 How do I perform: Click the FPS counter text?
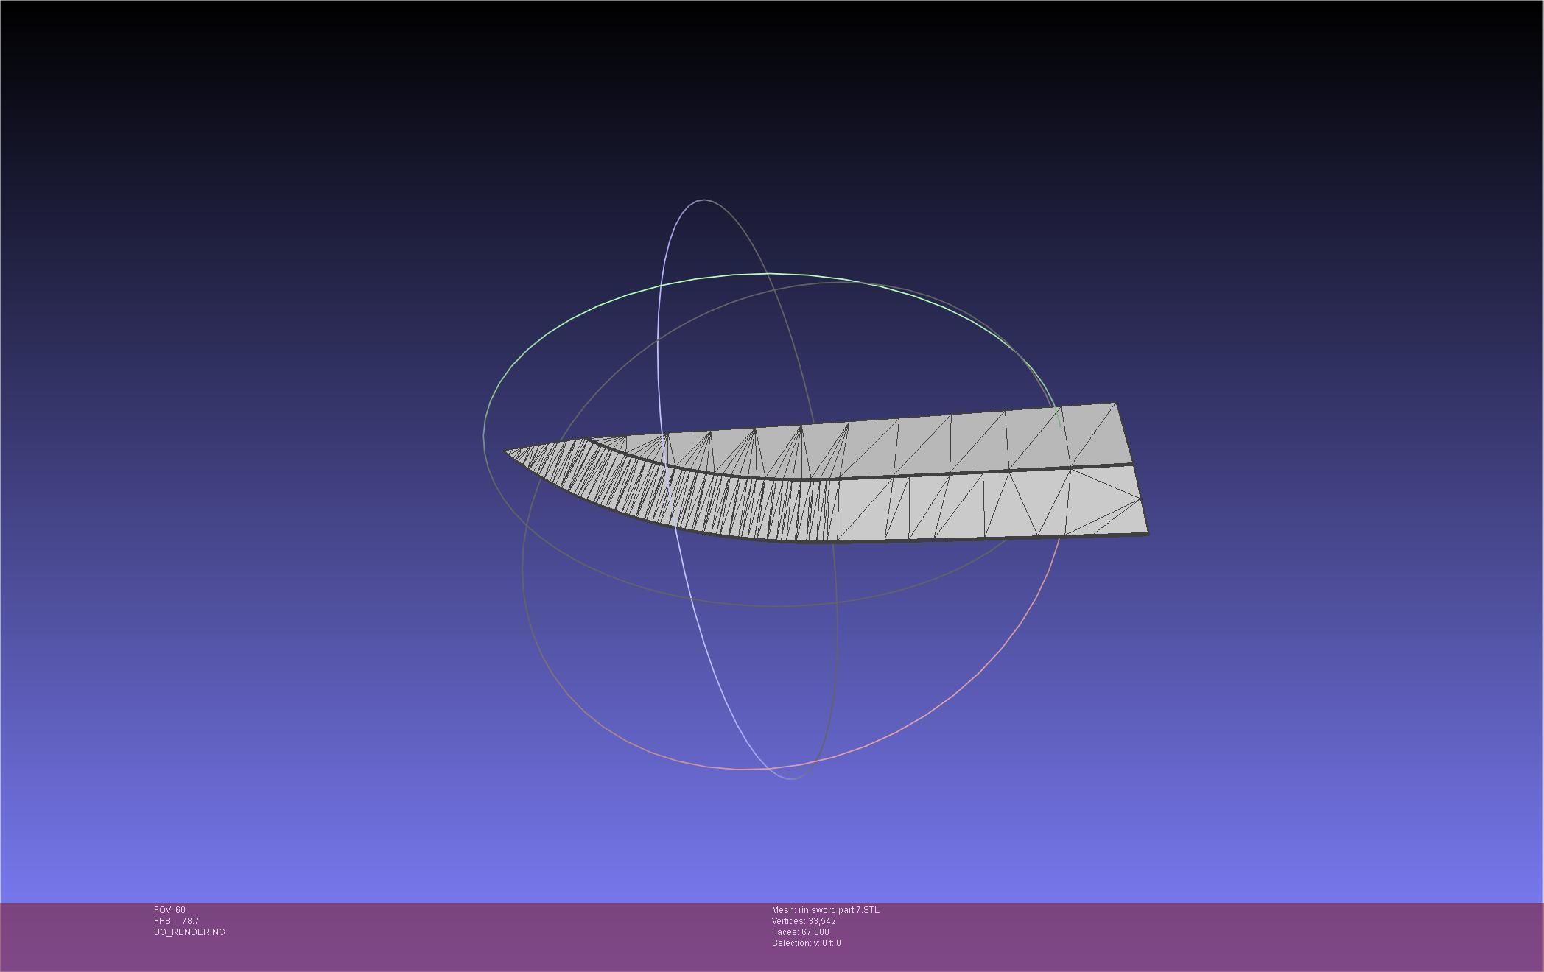coord(177,921)
